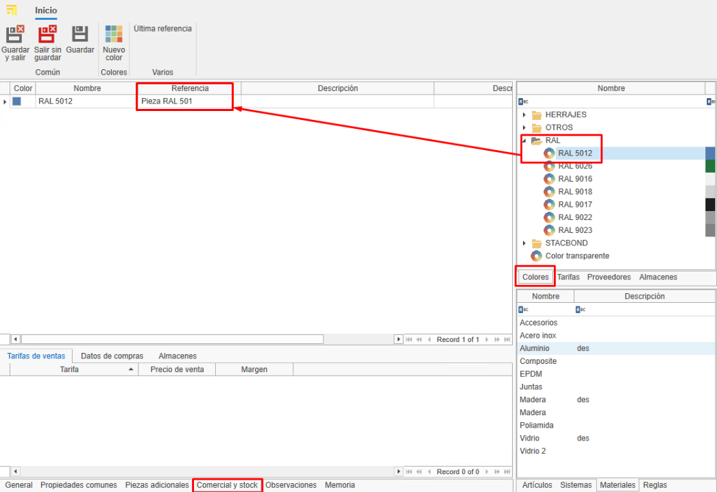Screen dimensions: 717x492
Task: Click green swatch beside RAL 6026
Action: 710,166
